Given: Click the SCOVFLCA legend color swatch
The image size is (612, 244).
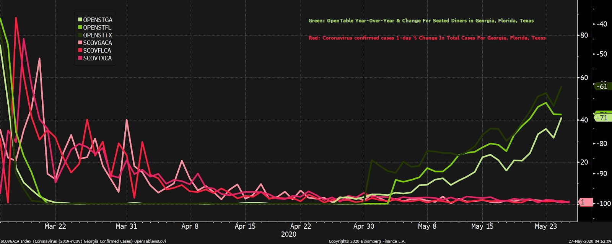Looking at the screenshot, I should tap(80, 50).
